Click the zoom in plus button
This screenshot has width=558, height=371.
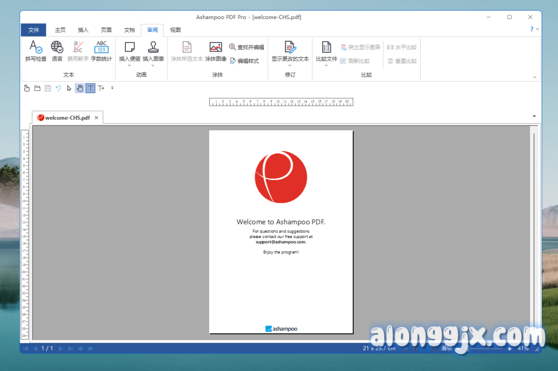(x=510, y=348)
